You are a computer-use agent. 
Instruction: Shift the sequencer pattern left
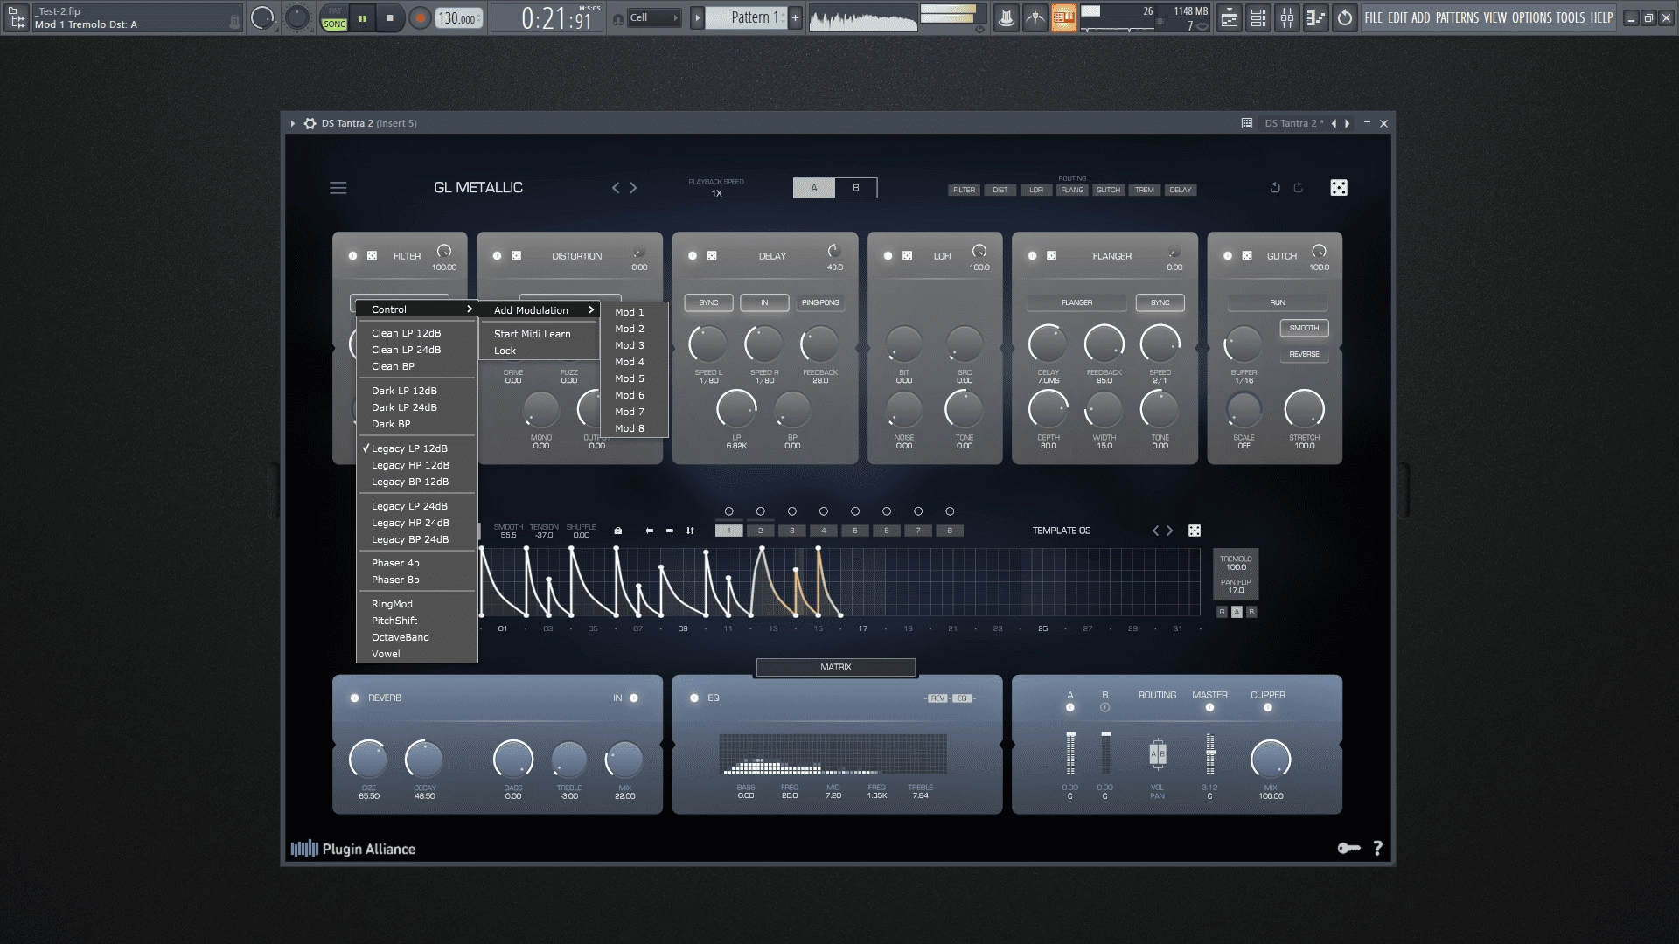pos(649,531)
